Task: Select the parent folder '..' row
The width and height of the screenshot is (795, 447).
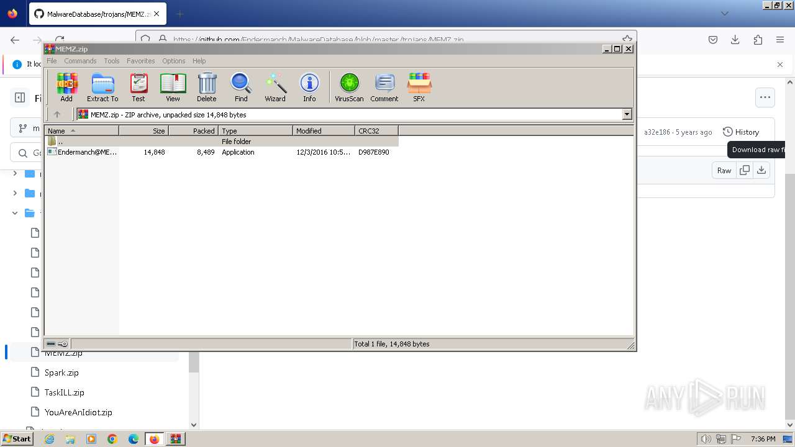Action: tap(222, 142)
